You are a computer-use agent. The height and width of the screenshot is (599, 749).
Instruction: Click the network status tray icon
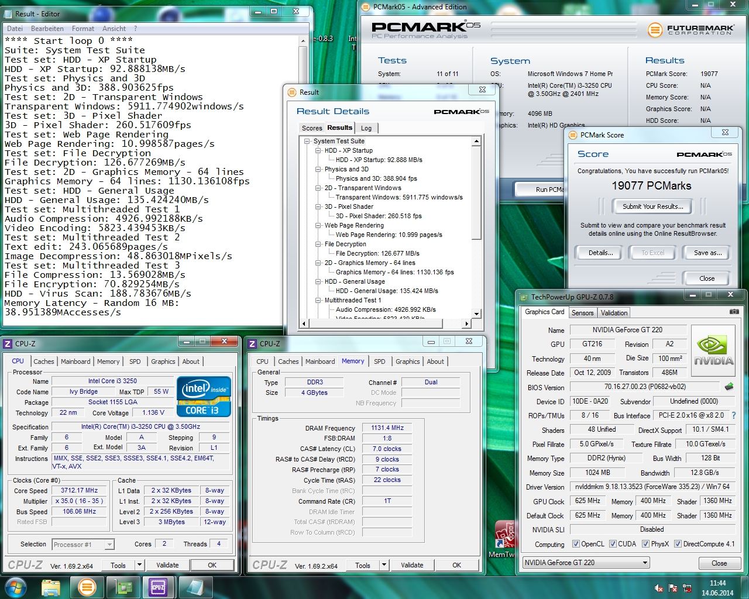coord(687,588)
